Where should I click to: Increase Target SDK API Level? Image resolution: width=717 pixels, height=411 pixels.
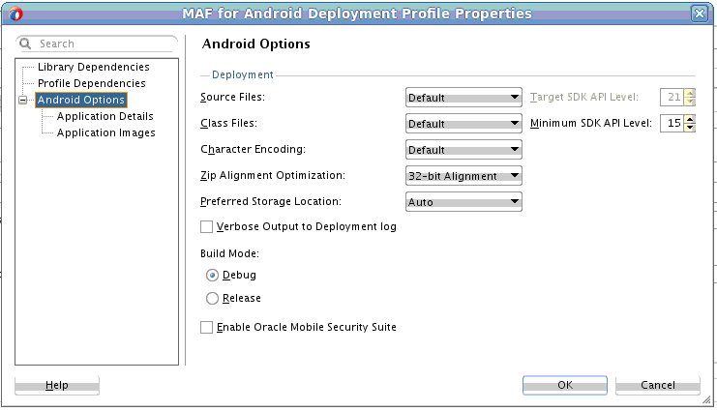pos(690,93)
